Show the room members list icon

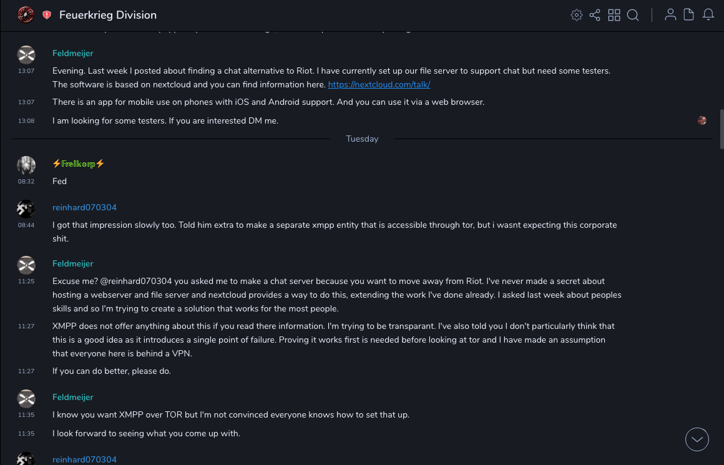click(x=670, y=15)
